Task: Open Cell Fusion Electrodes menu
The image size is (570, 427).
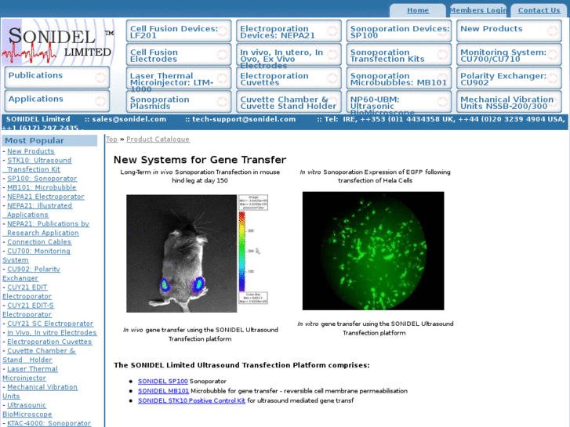Action: (179, 55)
